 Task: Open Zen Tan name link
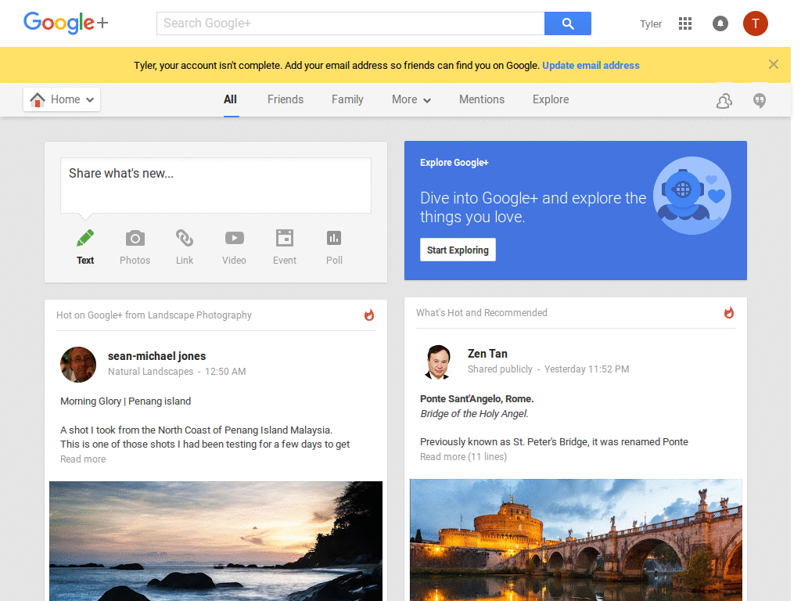coord(487,354)
